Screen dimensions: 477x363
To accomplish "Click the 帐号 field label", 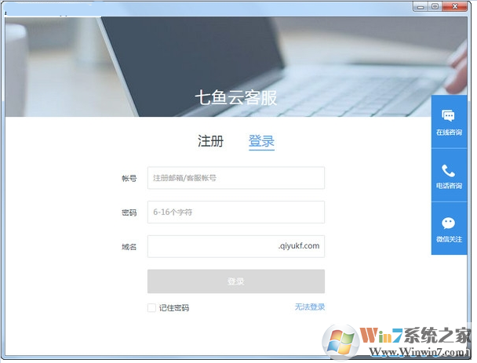I will coord(129,178).
